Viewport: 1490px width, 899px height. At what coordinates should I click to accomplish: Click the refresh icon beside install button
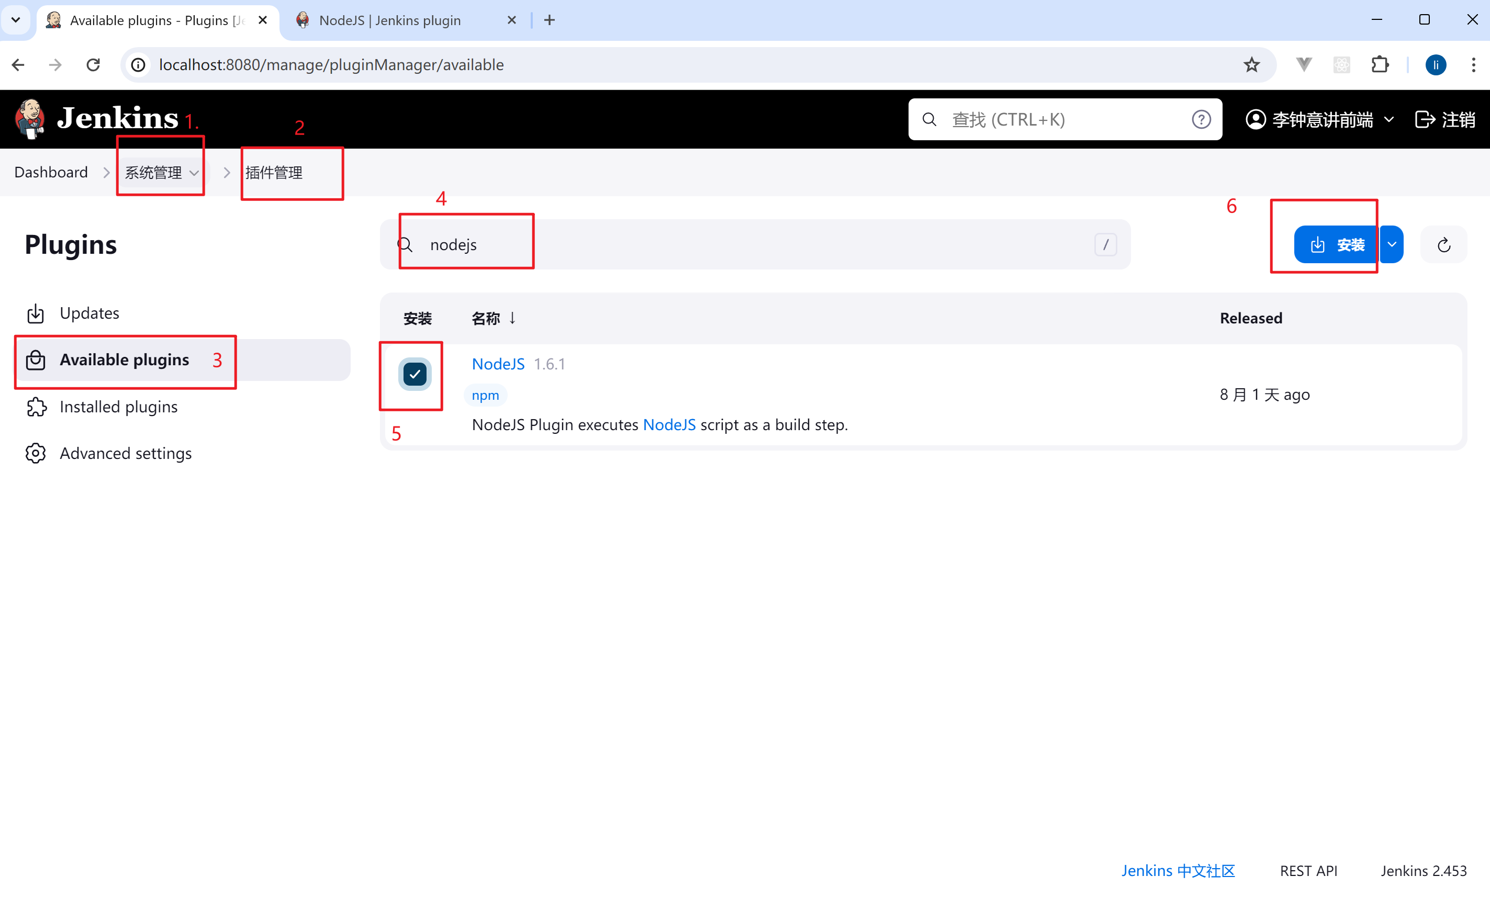[1443, 245]
